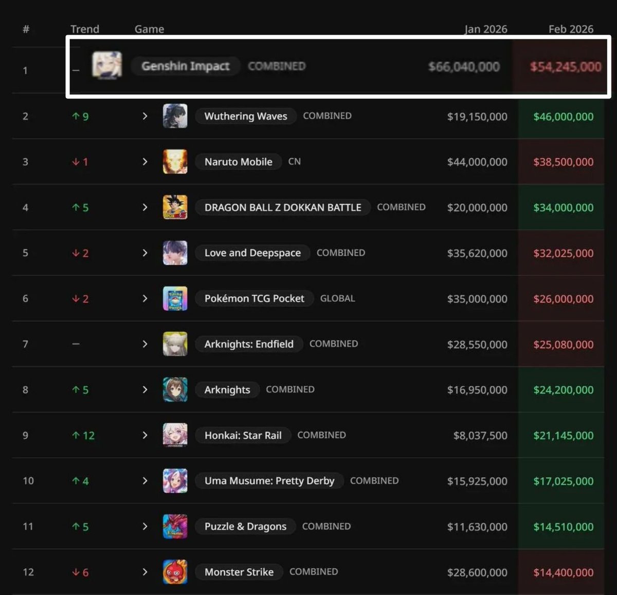Image resolution: width=617 pixels, height=595 pixels.
Task: Click the down 6 trend indicator
Action: (x=80, y=572)
